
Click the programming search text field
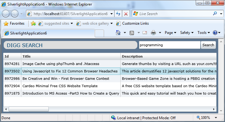[x=170, y=45]
